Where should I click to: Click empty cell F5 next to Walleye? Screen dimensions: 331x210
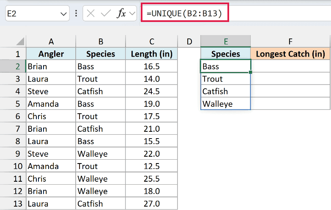[290, 104]
